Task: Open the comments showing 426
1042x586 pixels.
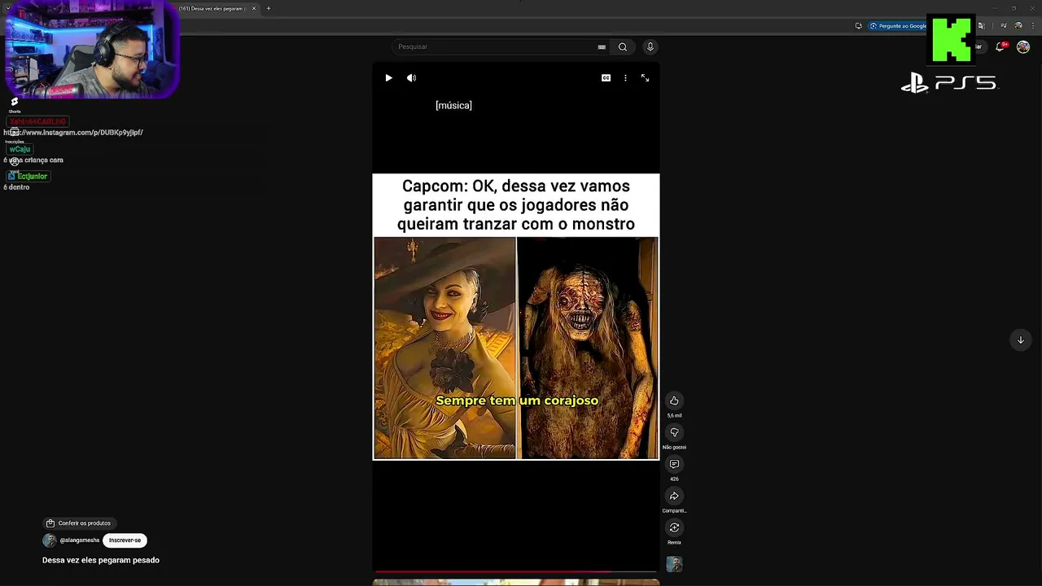Action: [x=674, y=464]
